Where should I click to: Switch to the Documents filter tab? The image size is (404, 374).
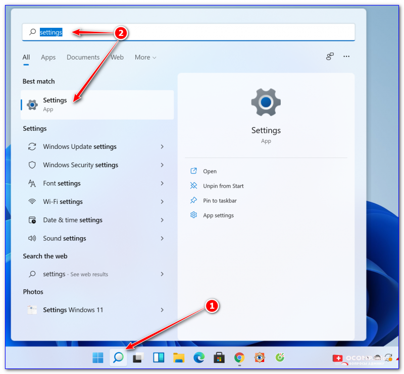click(x=83, y=57)
